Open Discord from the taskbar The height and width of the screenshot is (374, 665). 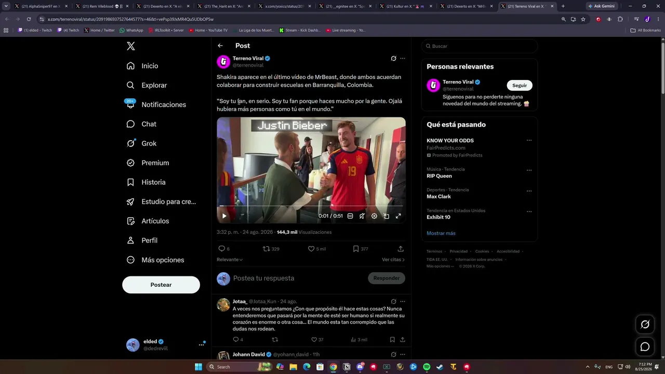tap(360, 367)
